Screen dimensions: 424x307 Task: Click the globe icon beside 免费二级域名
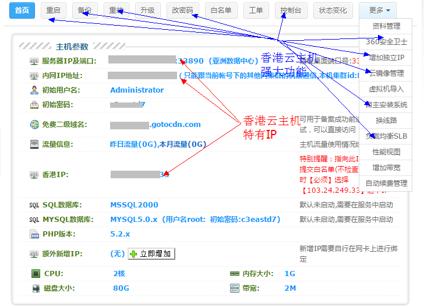pyautogui.click(x=34, y=125)
